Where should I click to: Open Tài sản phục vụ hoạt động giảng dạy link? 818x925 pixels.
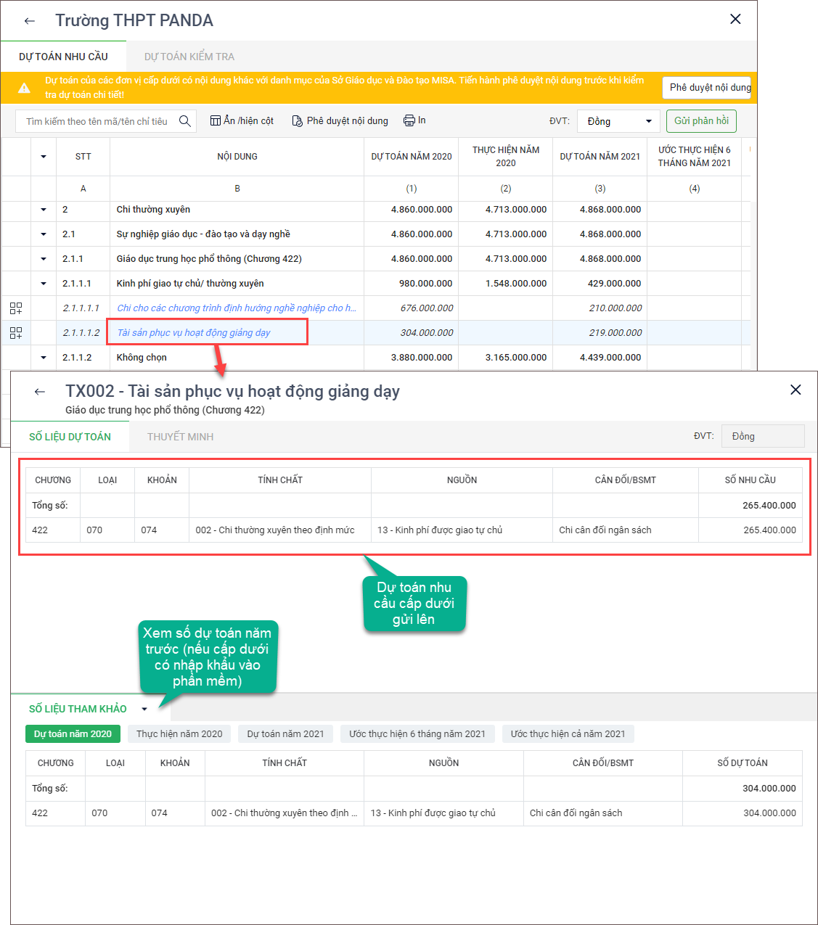194,333
